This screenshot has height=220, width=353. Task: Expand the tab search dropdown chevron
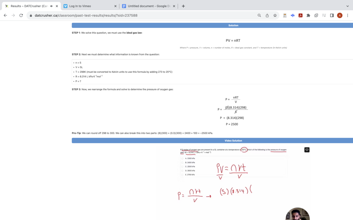[x=347, y=6]
